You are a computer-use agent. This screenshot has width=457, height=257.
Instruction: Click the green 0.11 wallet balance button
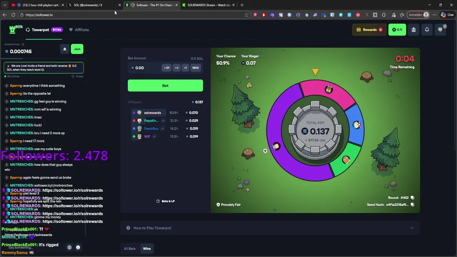pos(397,30)
